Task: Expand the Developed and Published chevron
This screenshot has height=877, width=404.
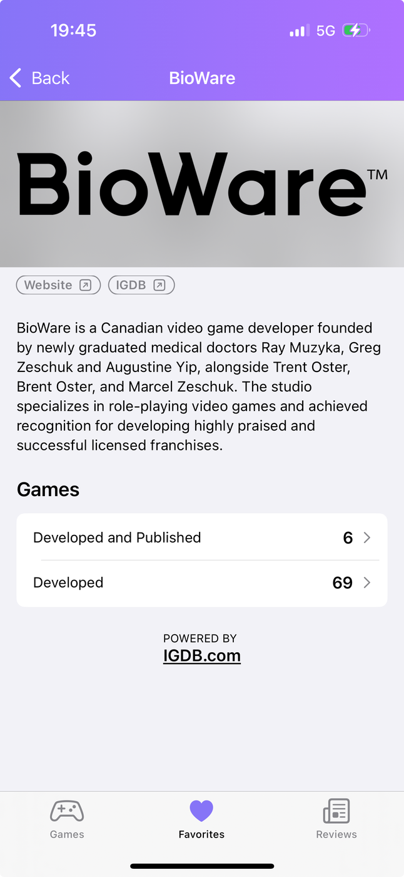Action: coord(367,537)
